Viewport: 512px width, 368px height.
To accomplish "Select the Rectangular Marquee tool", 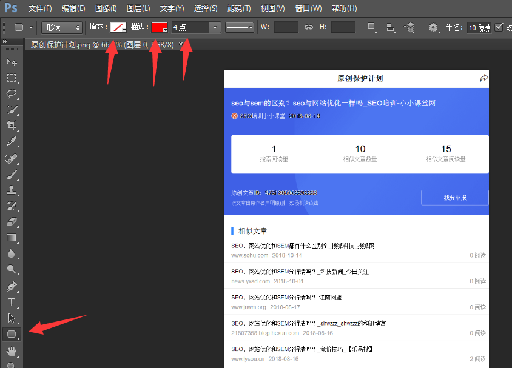I will (12, 78).
